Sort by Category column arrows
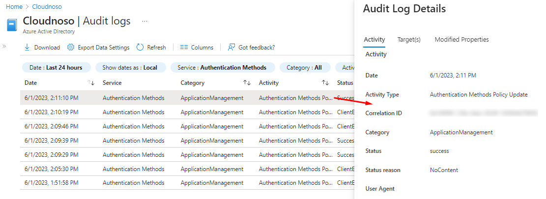Image resolution: width=546 pixels, height=199 pixels. (x=247, y=83)
